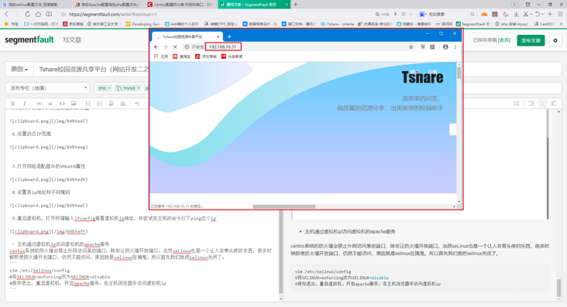The image size is (567, 307).
Task: Expand the 发布专栏 column selector
Action: (47, 87)
